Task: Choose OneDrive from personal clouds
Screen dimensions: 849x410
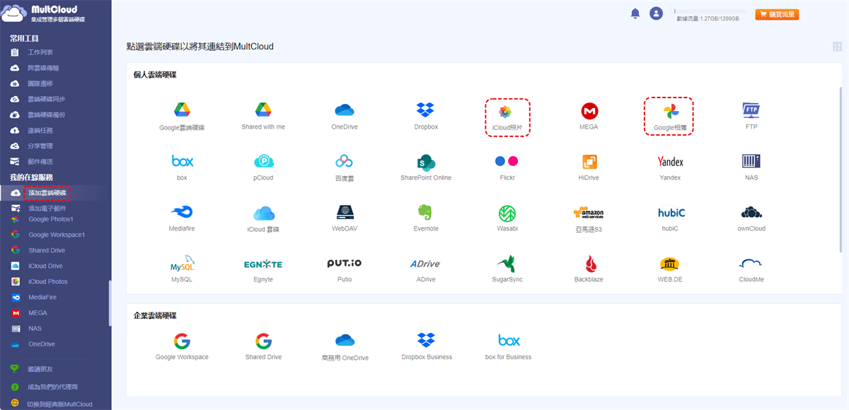Action: [345, 110]
